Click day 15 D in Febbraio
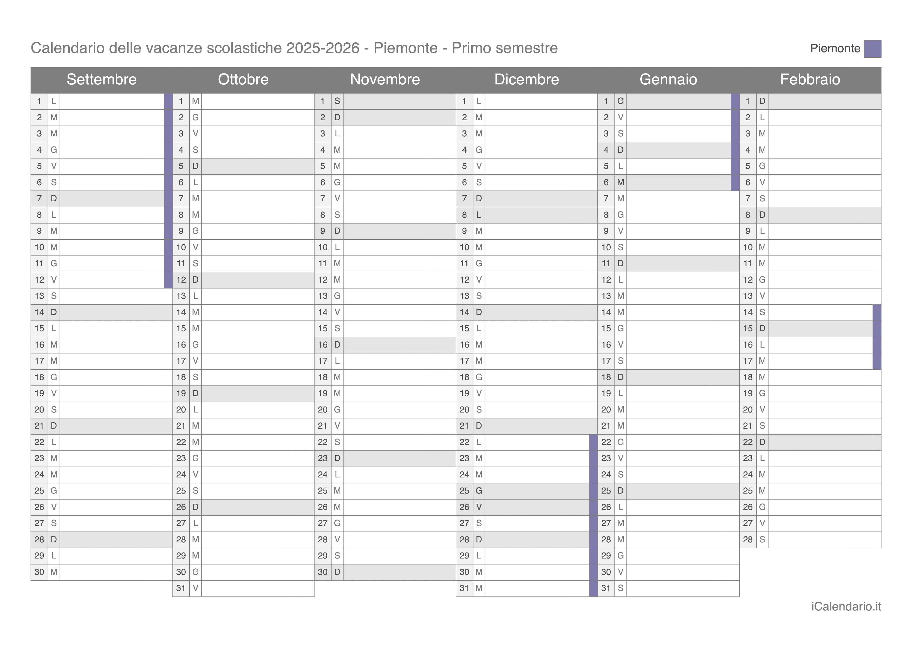Screen dimensions: 912x645 coord(810,328)
